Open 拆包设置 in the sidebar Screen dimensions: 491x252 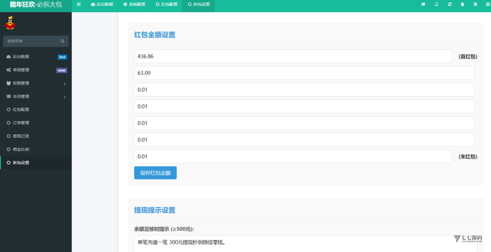35,163
